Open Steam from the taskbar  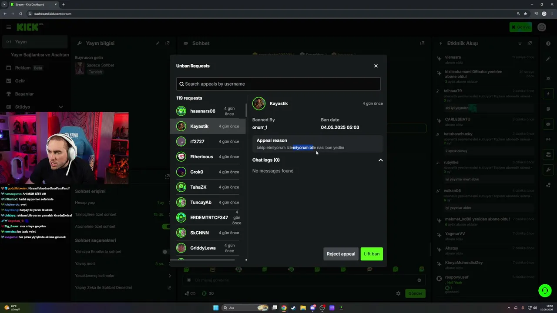pos(293,308)
